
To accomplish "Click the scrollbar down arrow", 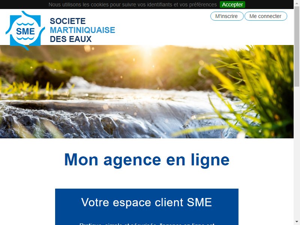I will pos(297,222).
